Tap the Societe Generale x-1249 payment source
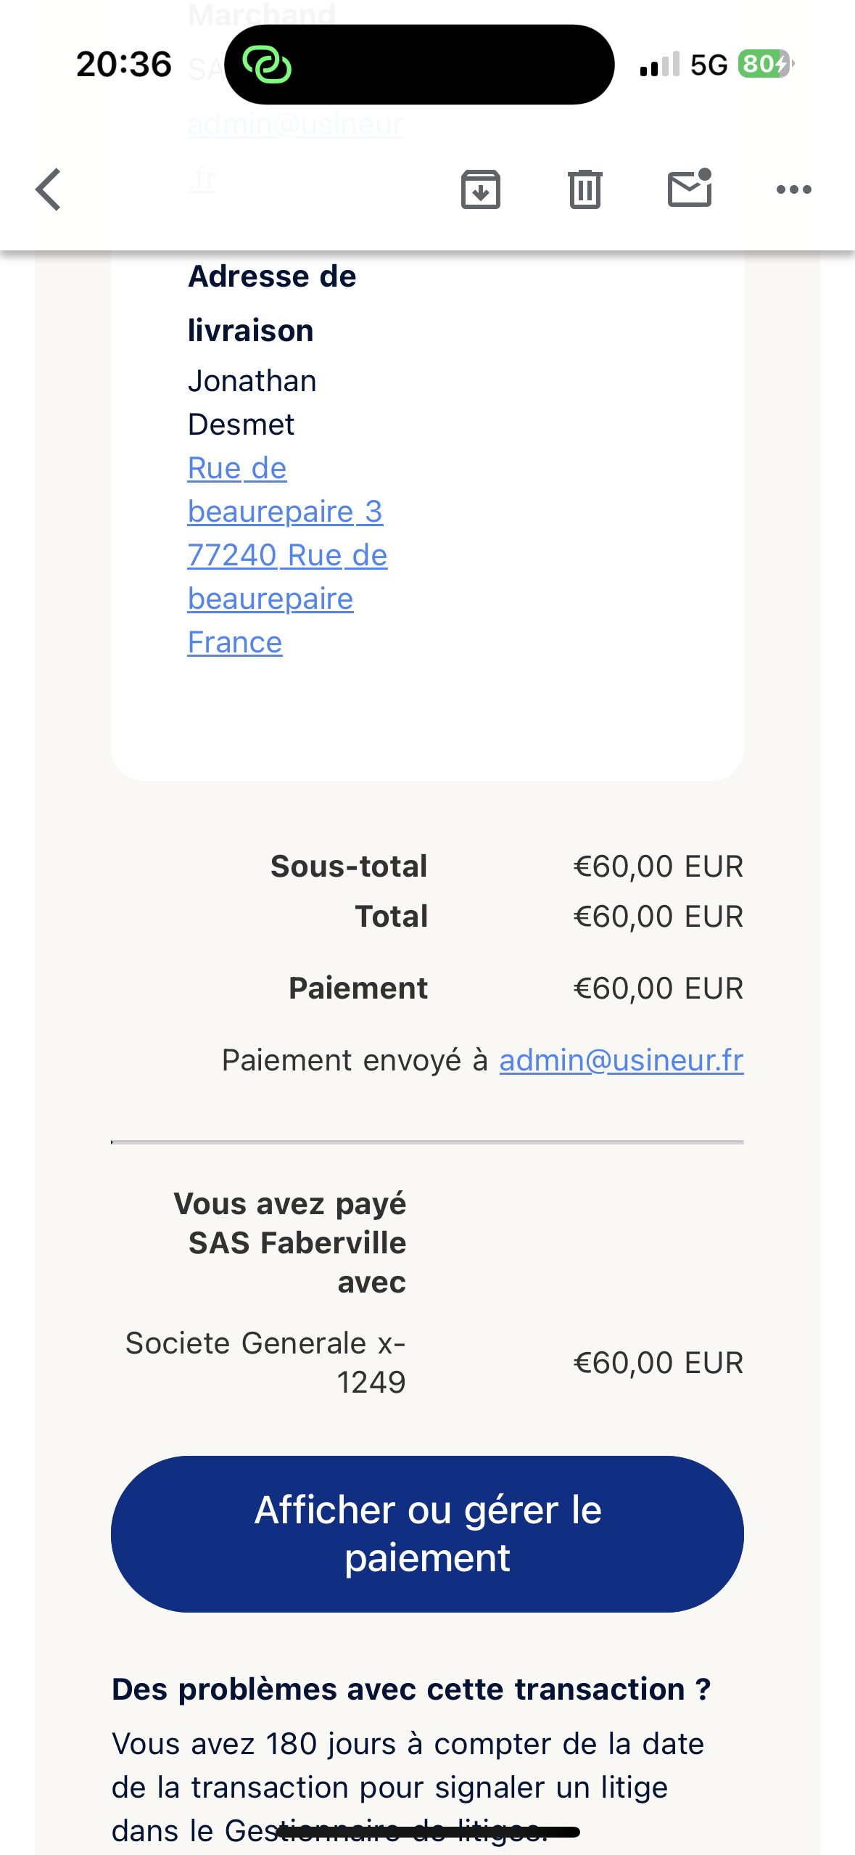 pyautogui.click(x=265, y=1362)
